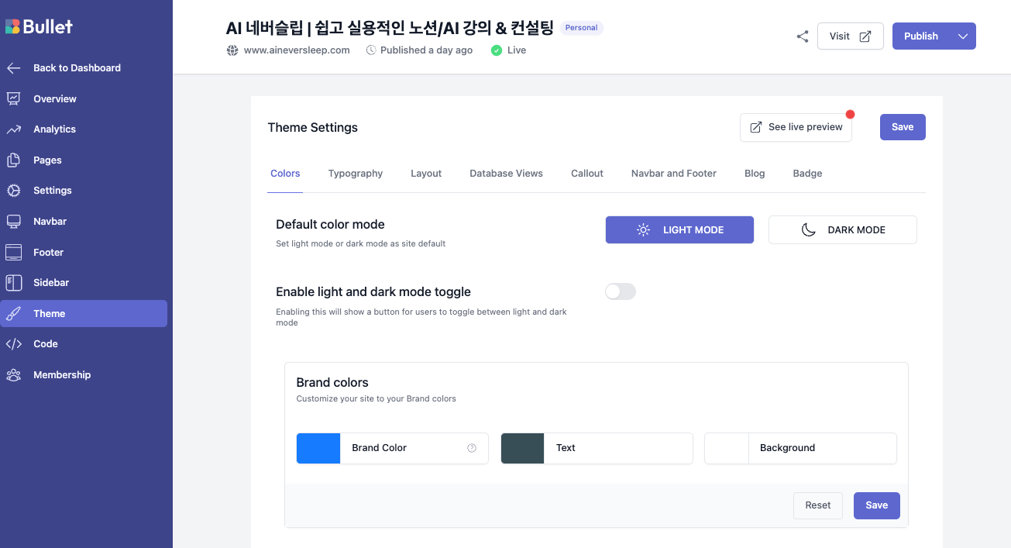Open Overview in the sidebar
The image size is (1011, 548).
click(x=84, y=98)
